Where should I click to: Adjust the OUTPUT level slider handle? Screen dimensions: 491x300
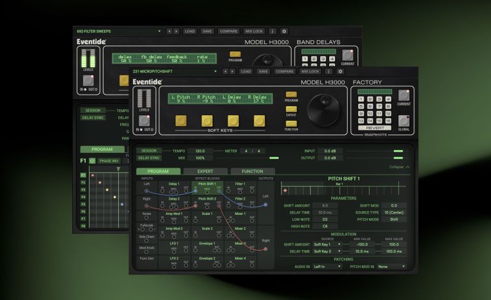tap(398, 158)
